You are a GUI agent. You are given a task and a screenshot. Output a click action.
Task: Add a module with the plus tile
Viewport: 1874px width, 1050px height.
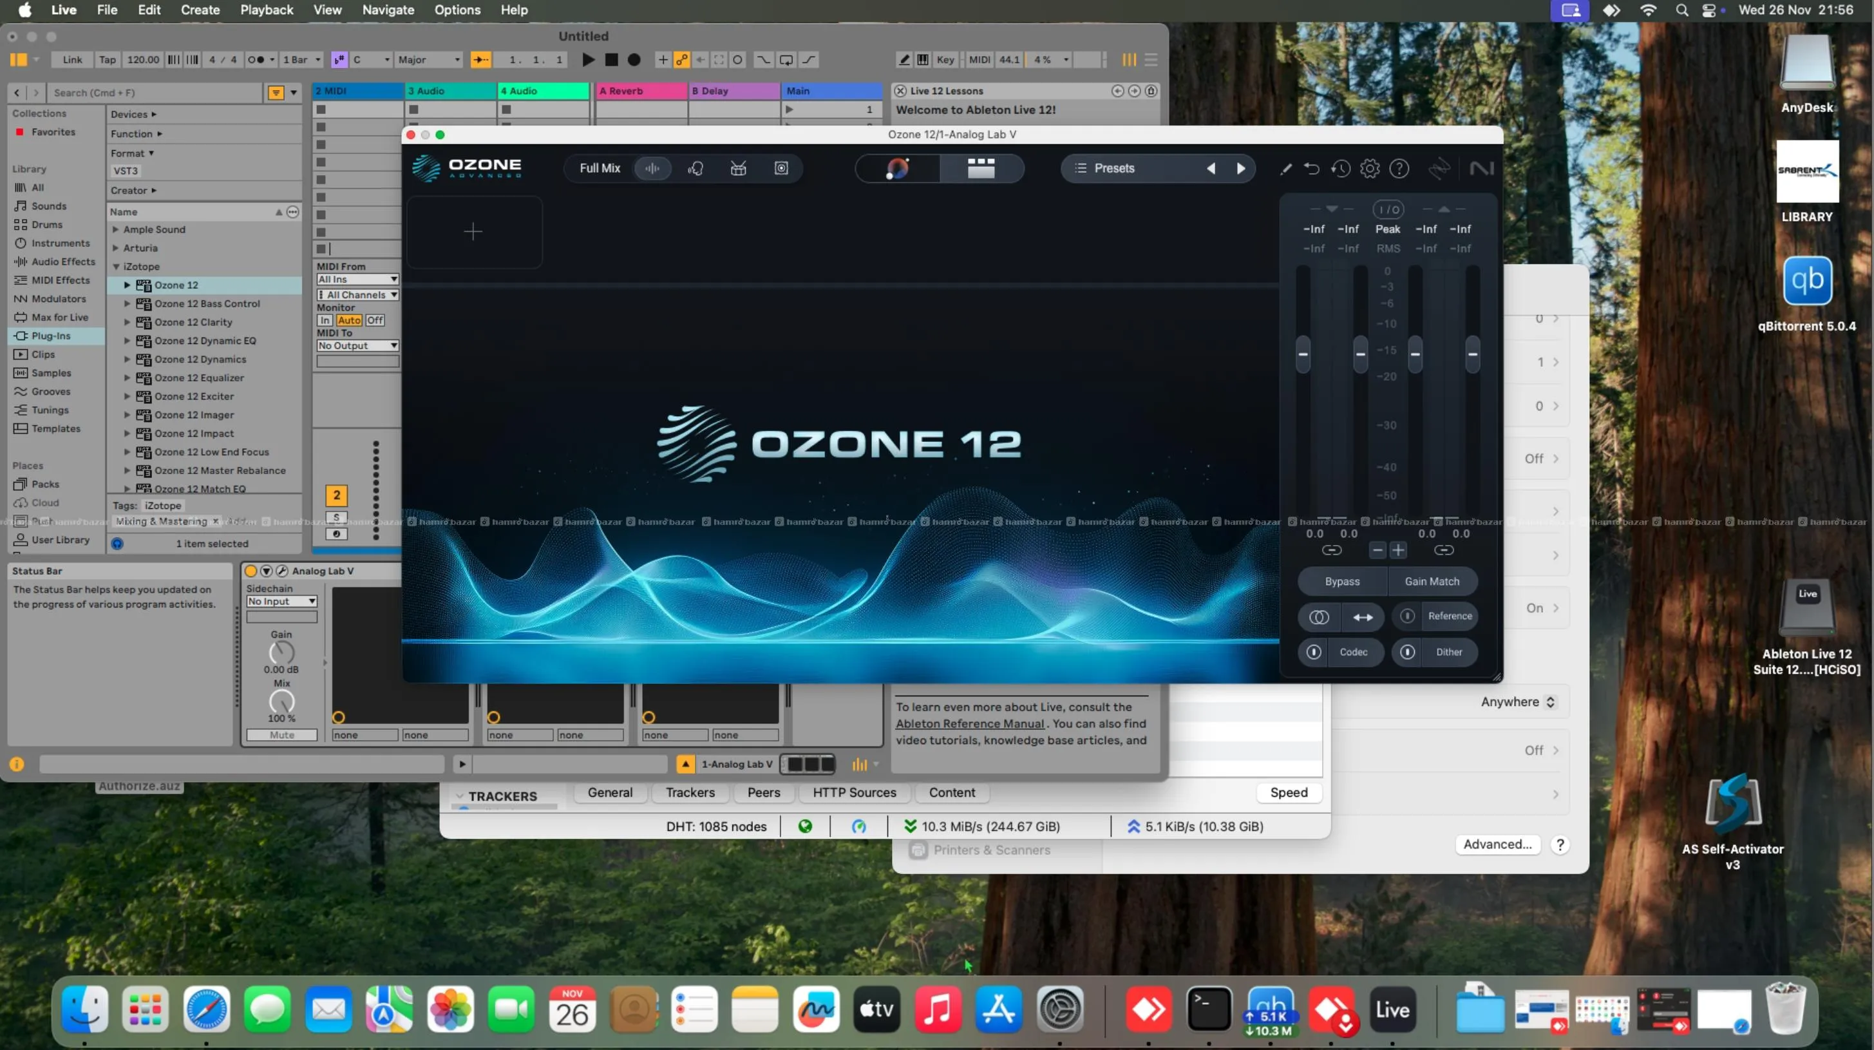(x=473, y=231)
